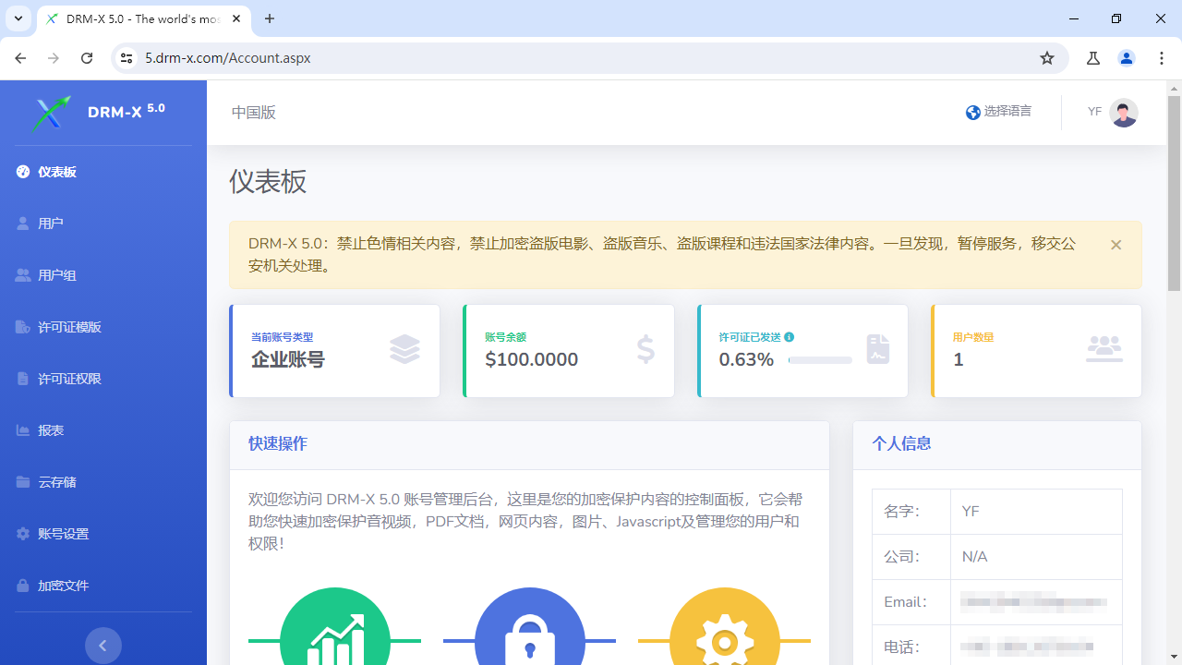1182x665 pixels.
Task: Expand the 许可证权限 sidebar section
Action: click(x=69, y=379)
